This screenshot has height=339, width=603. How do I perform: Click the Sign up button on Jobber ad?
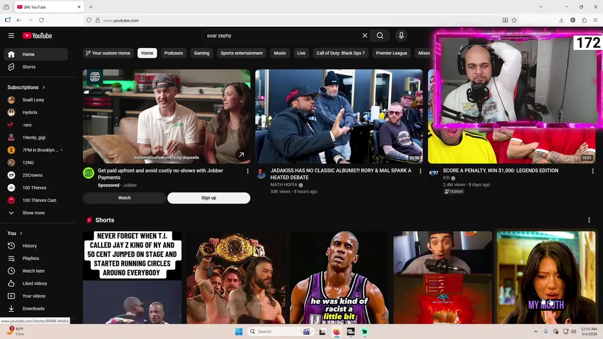click(209, 198)
